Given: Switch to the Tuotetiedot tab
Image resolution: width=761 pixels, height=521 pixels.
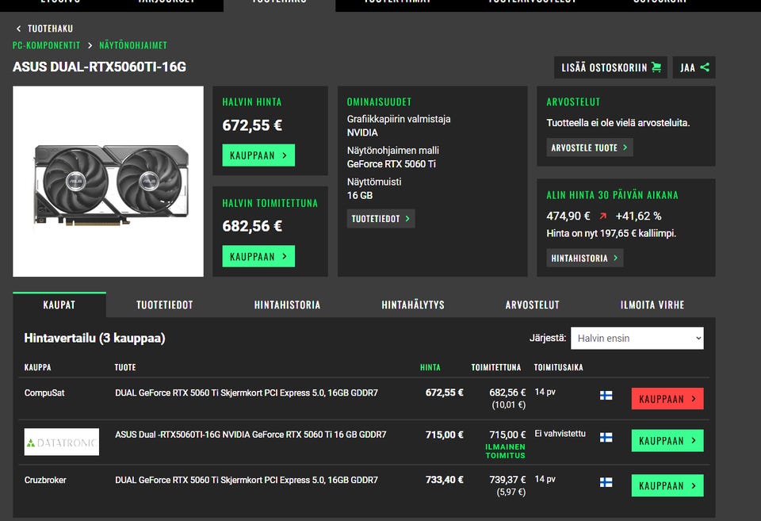Looking at the screenshot, I should tap(165, 305).
